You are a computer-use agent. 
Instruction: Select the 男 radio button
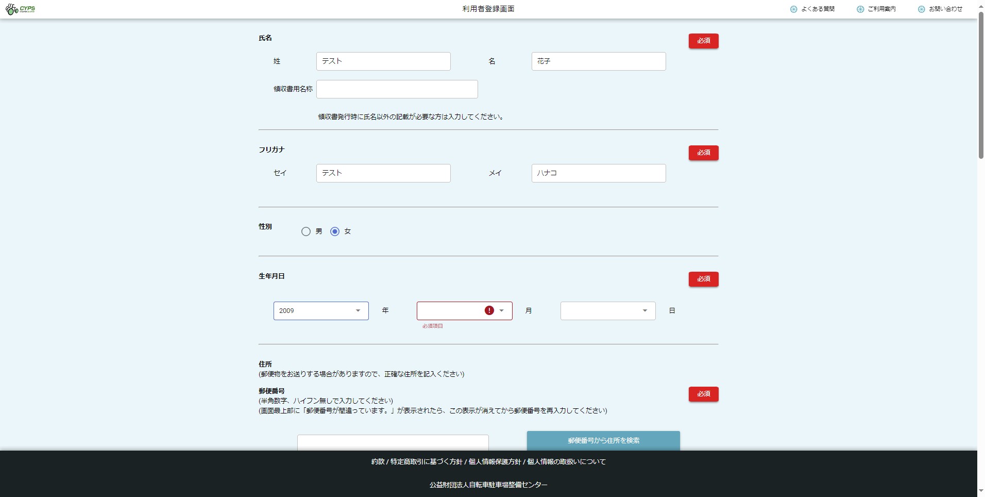coord(306,231)
